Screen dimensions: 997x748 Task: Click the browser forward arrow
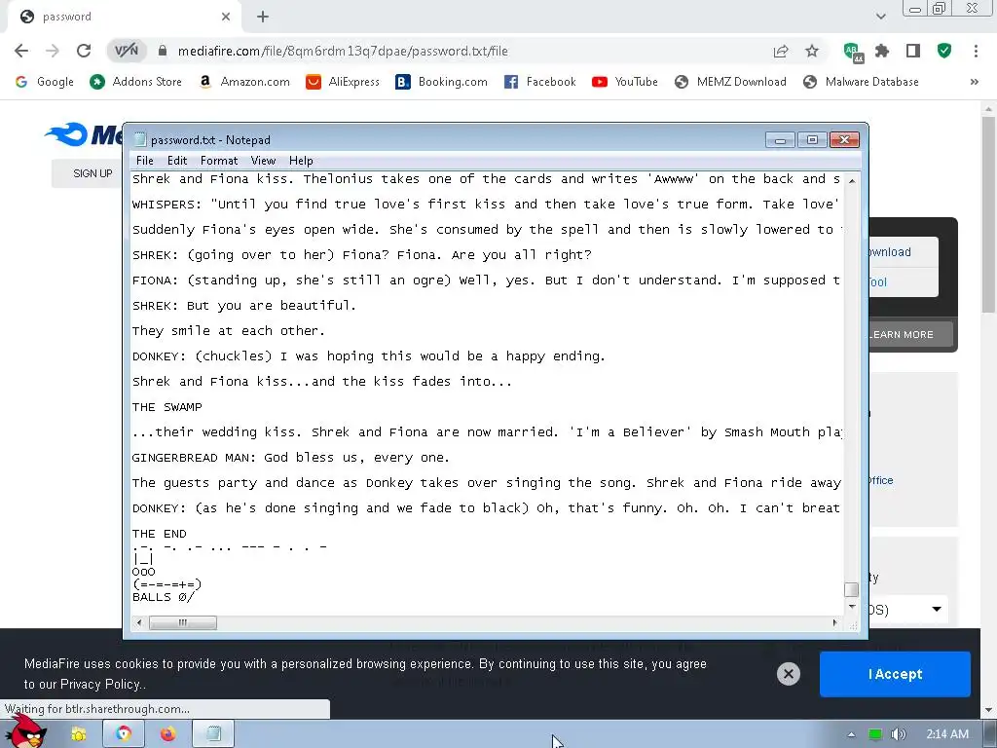coord(53,51)
